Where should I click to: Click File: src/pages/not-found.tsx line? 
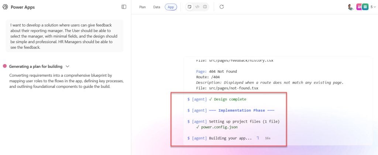[227, 88]
